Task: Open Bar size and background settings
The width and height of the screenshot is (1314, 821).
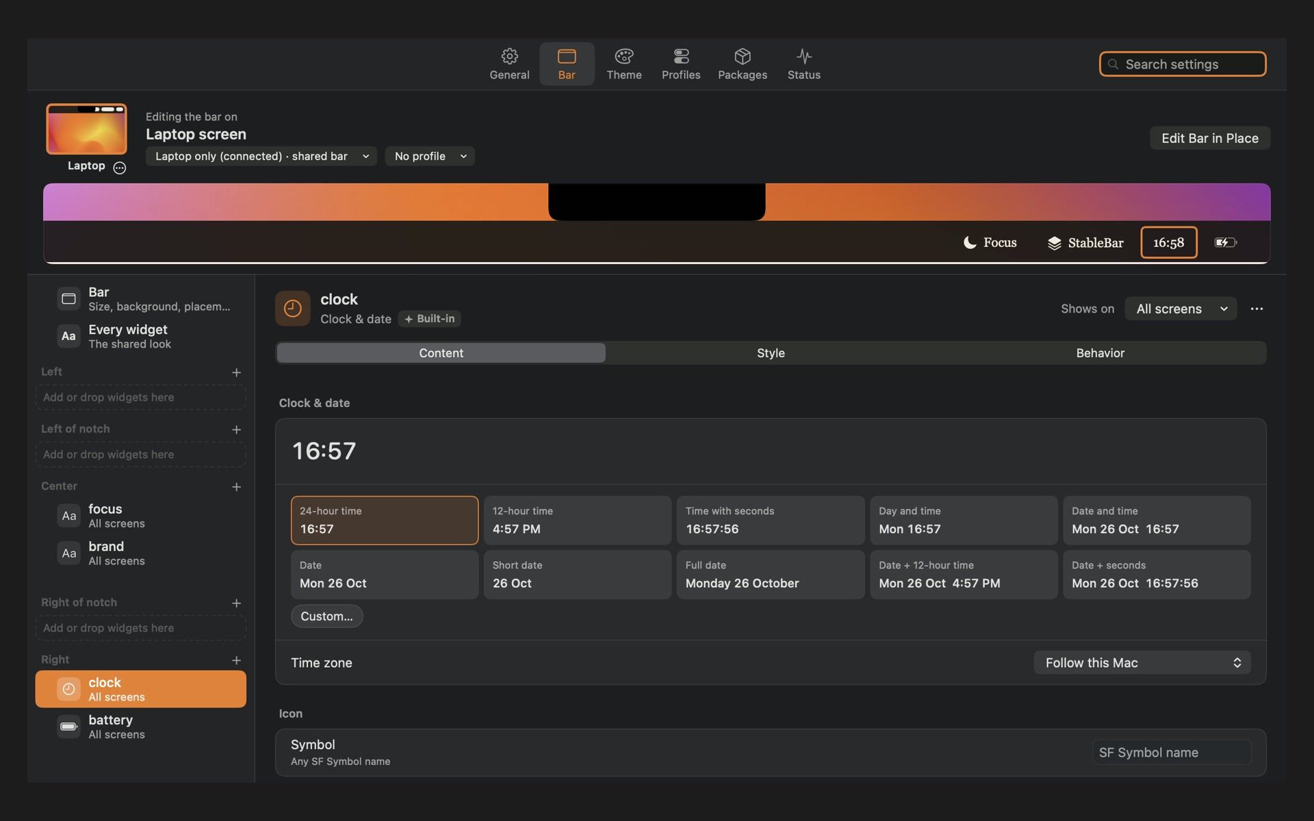Action: pos(141,299)
